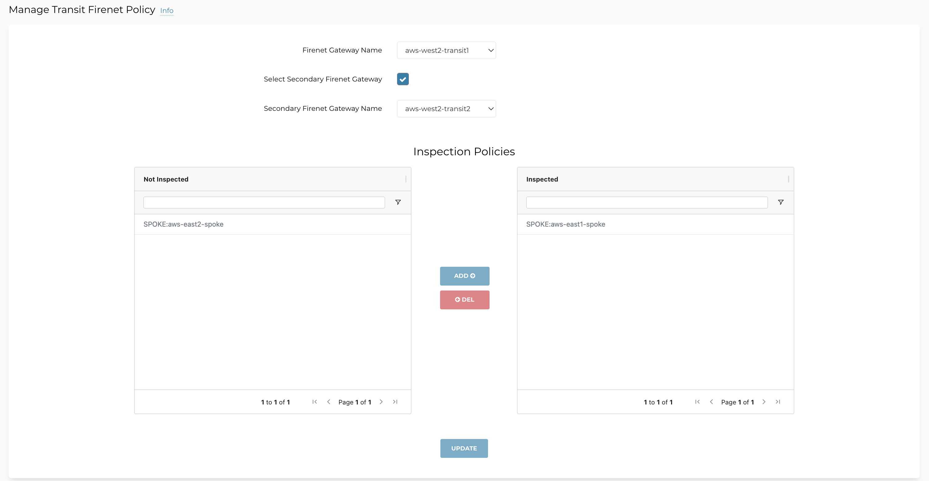Click the vertical ellipsis icon on Not Inspected panel
This screenshot has width=929, height=481.
(x=405, y=179)
